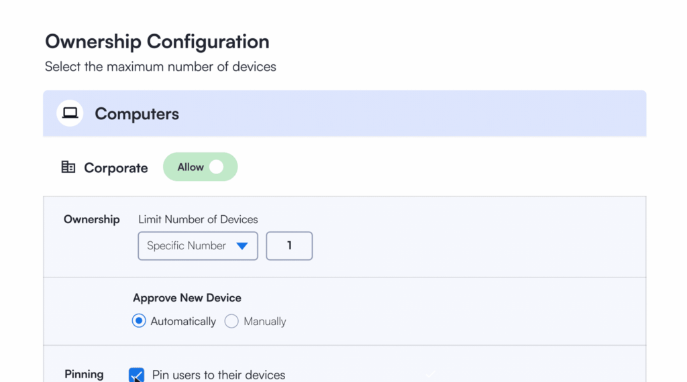Open the Specific Number dropdown

198,246
